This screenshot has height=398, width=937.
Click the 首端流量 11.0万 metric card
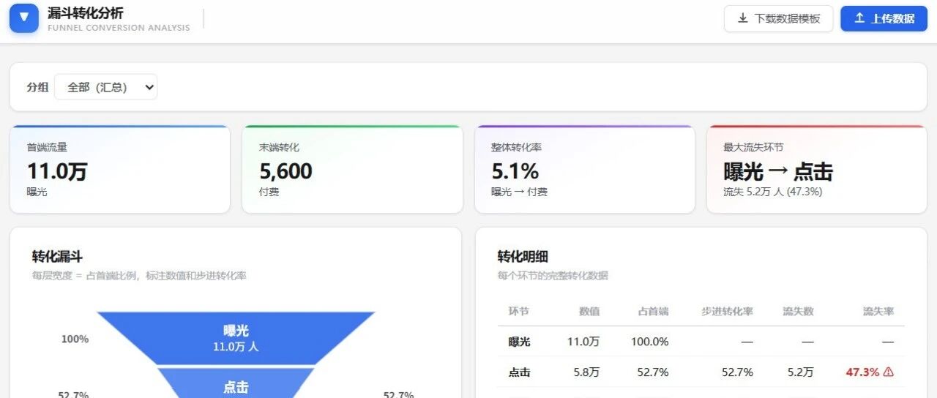(x=120, y=169)
